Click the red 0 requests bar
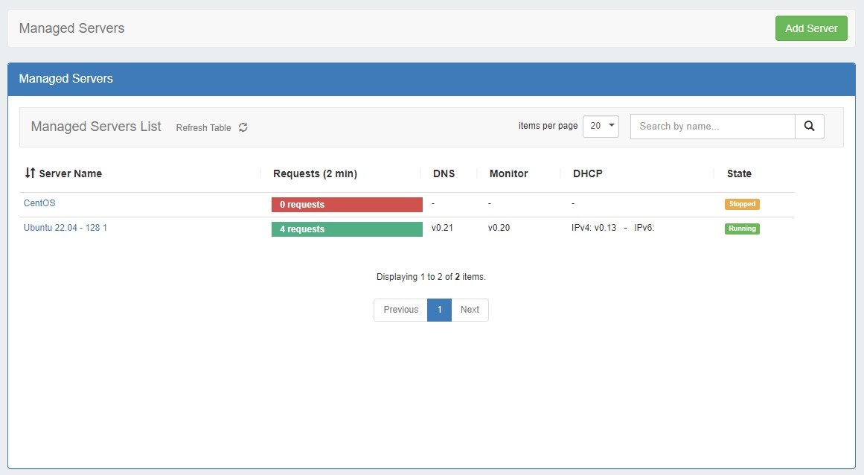Screen dimensions: 864x475 tap(347, 205)
